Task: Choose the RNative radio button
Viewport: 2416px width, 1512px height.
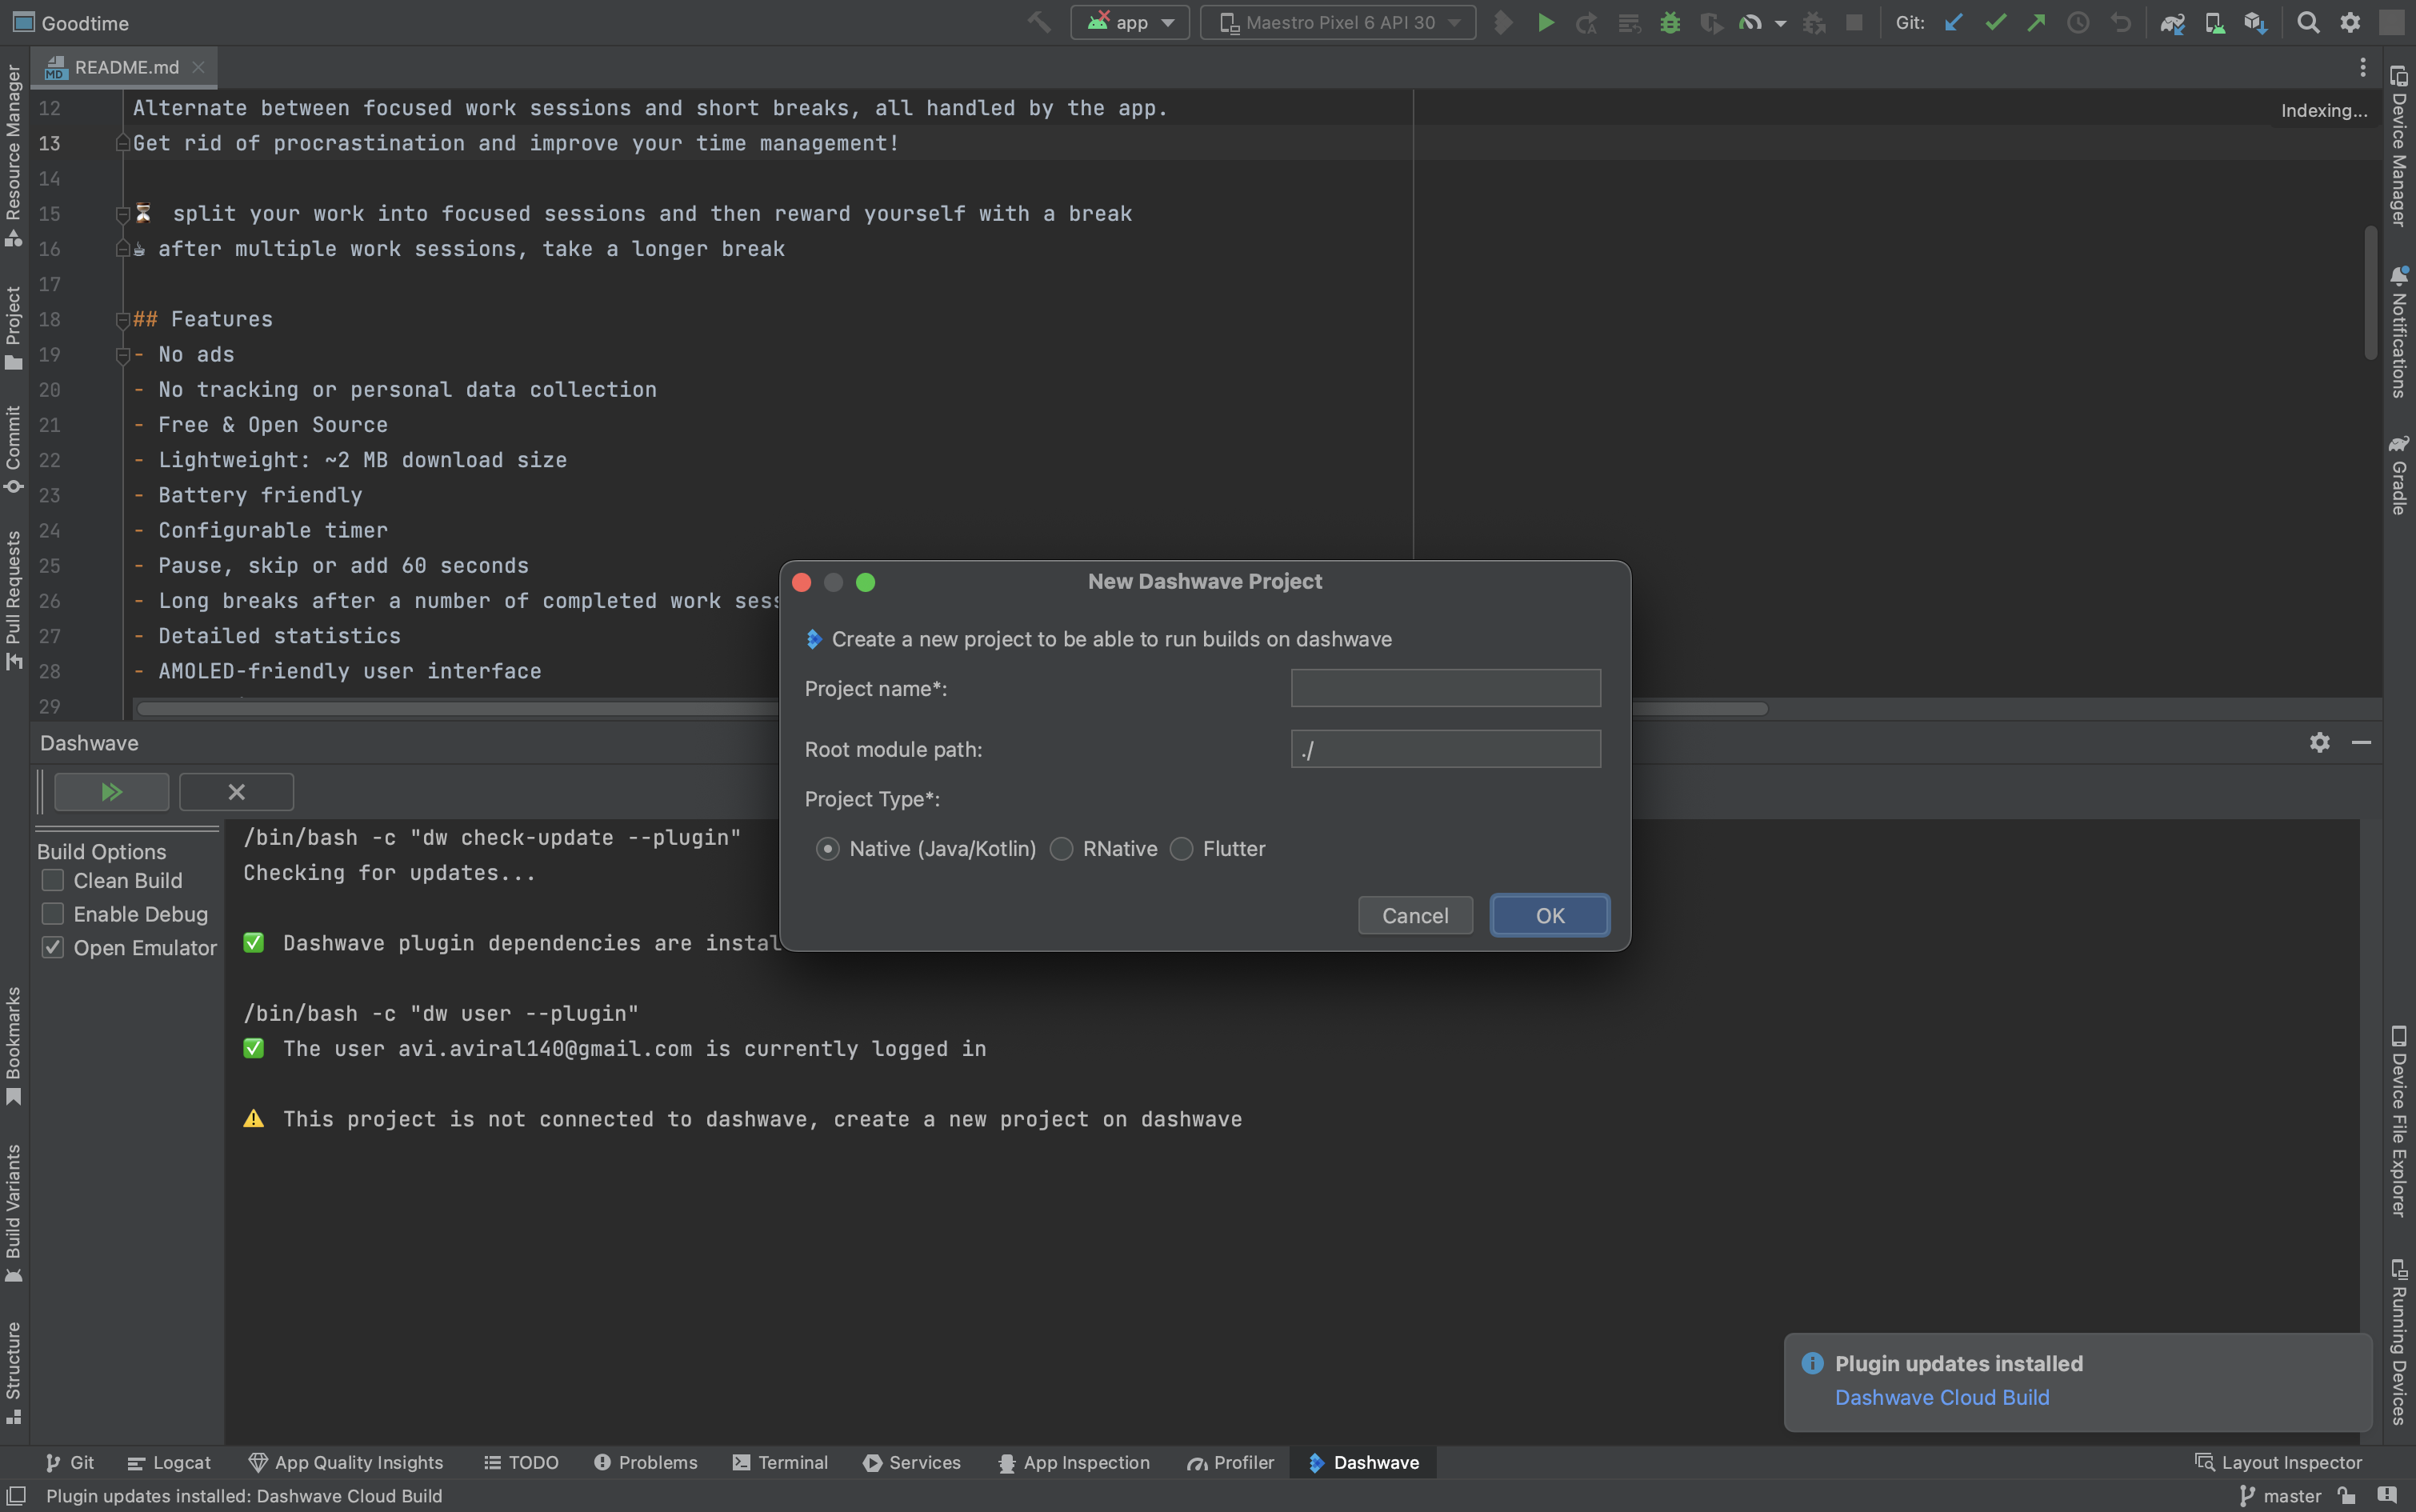Action: pyautogui.click(x=1062, y=849)
